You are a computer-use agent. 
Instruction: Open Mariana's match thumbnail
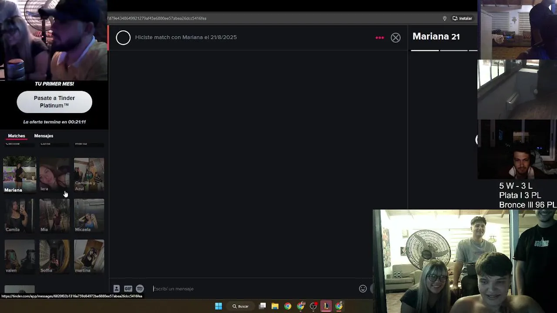pyautogui.click(x=20, y=175)
